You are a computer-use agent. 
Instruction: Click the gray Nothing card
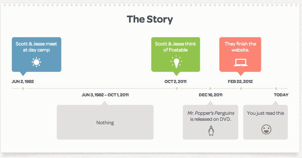[x=105, y=122]
